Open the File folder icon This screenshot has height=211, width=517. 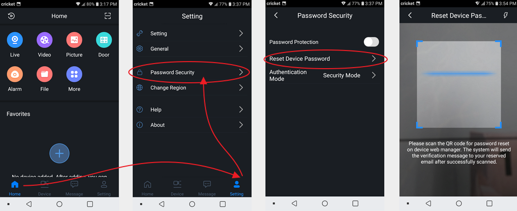(44, 74)
